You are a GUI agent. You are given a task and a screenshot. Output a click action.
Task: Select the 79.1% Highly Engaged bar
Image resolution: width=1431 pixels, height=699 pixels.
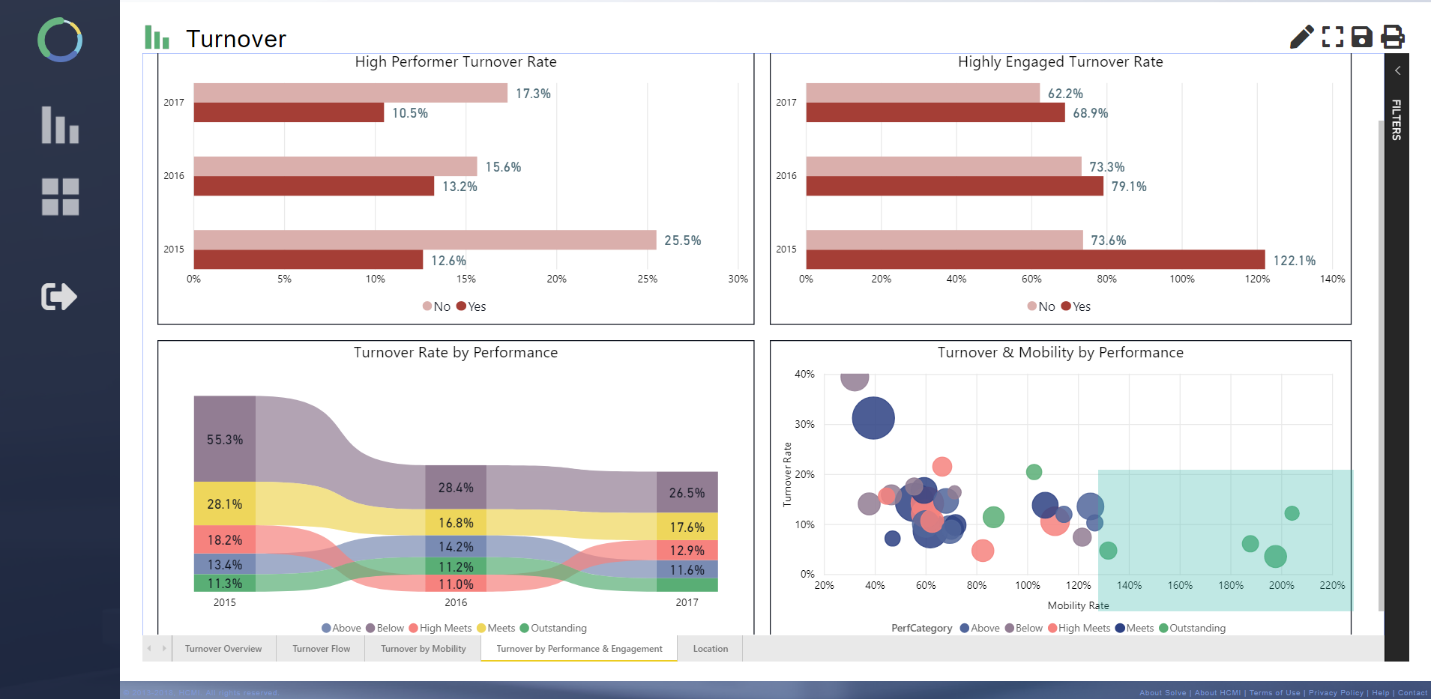point(955,186)
